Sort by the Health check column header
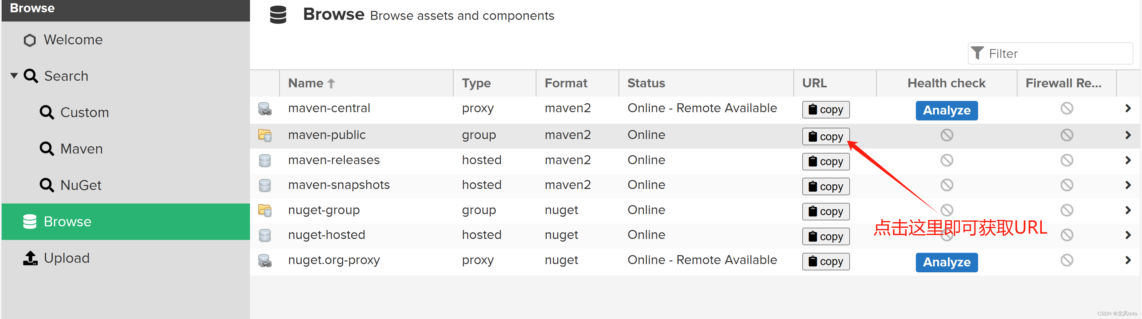The image size is (1142, 319). point(947,83)
